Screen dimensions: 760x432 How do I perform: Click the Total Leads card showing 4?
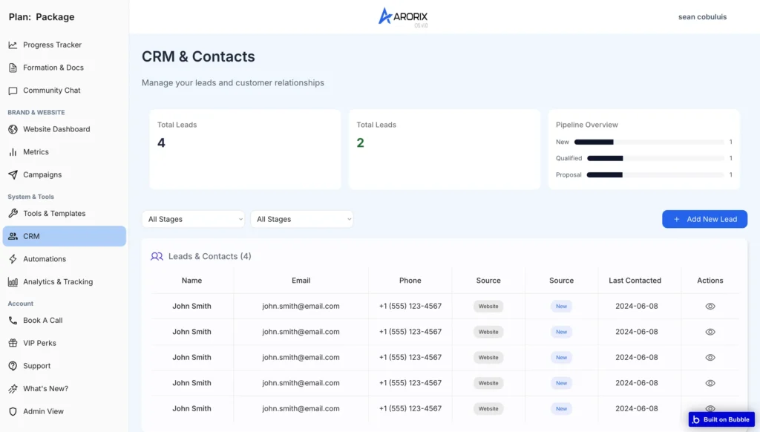(245, 149)
